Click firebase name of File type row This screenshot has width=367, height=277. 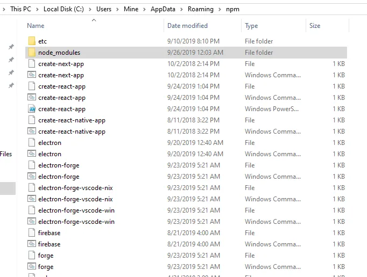coord(49,233)
